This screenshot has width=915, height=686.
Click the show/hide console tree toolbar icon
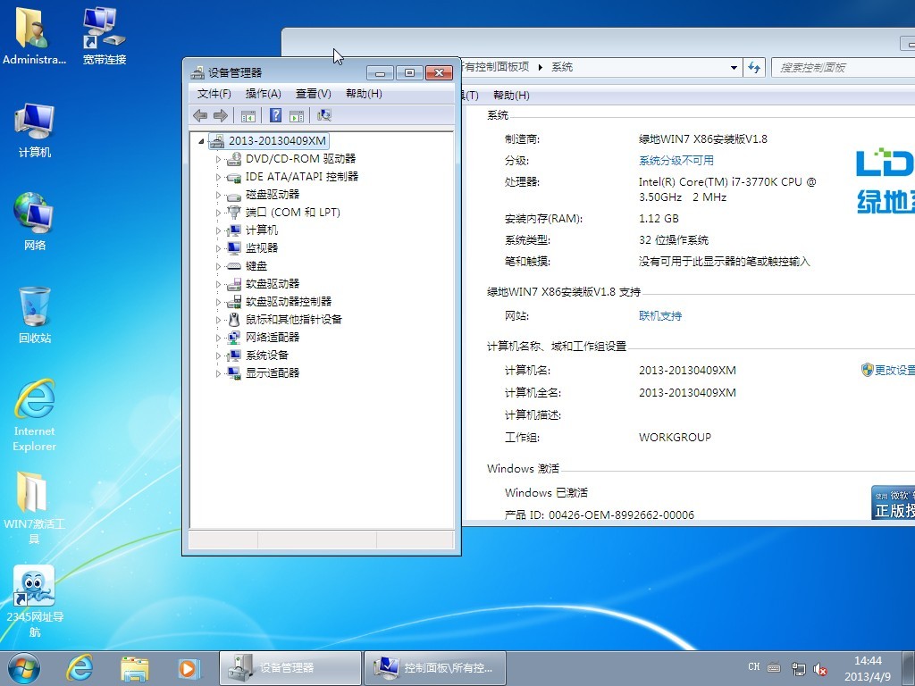(248, 115)
